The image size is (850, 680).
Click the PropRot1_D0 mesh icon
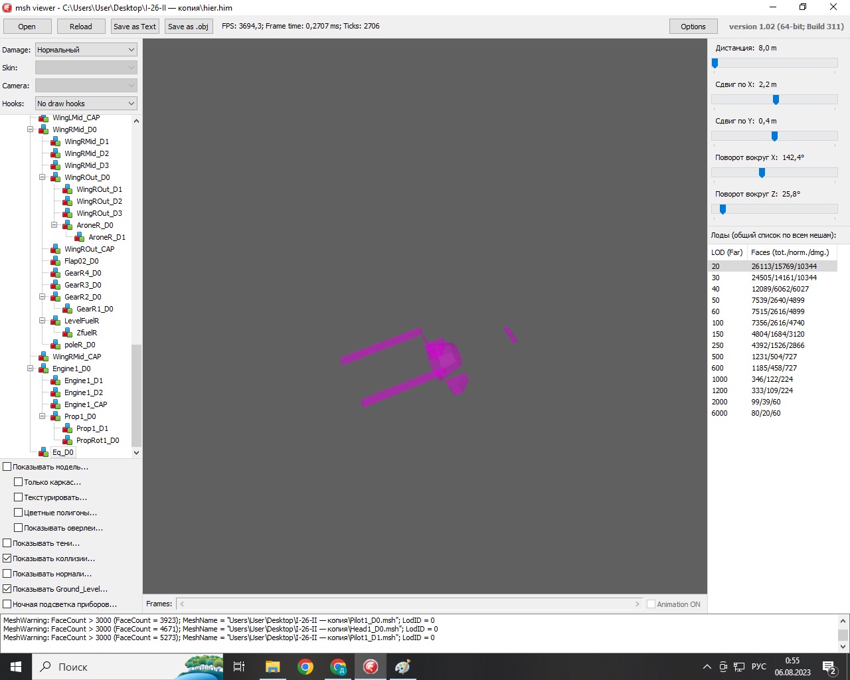[x=68, y=440]
